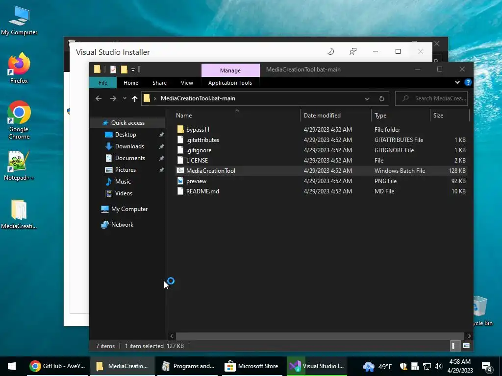Click the horizontal scrollbar left arrow

[x=172, y=336]
